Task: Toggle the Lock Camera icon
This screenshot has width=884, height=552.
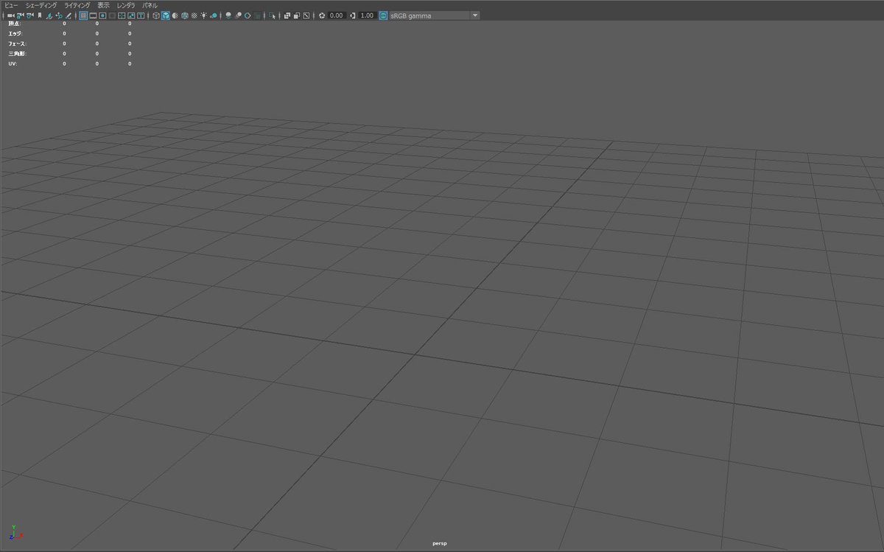Action: [20, 15]
